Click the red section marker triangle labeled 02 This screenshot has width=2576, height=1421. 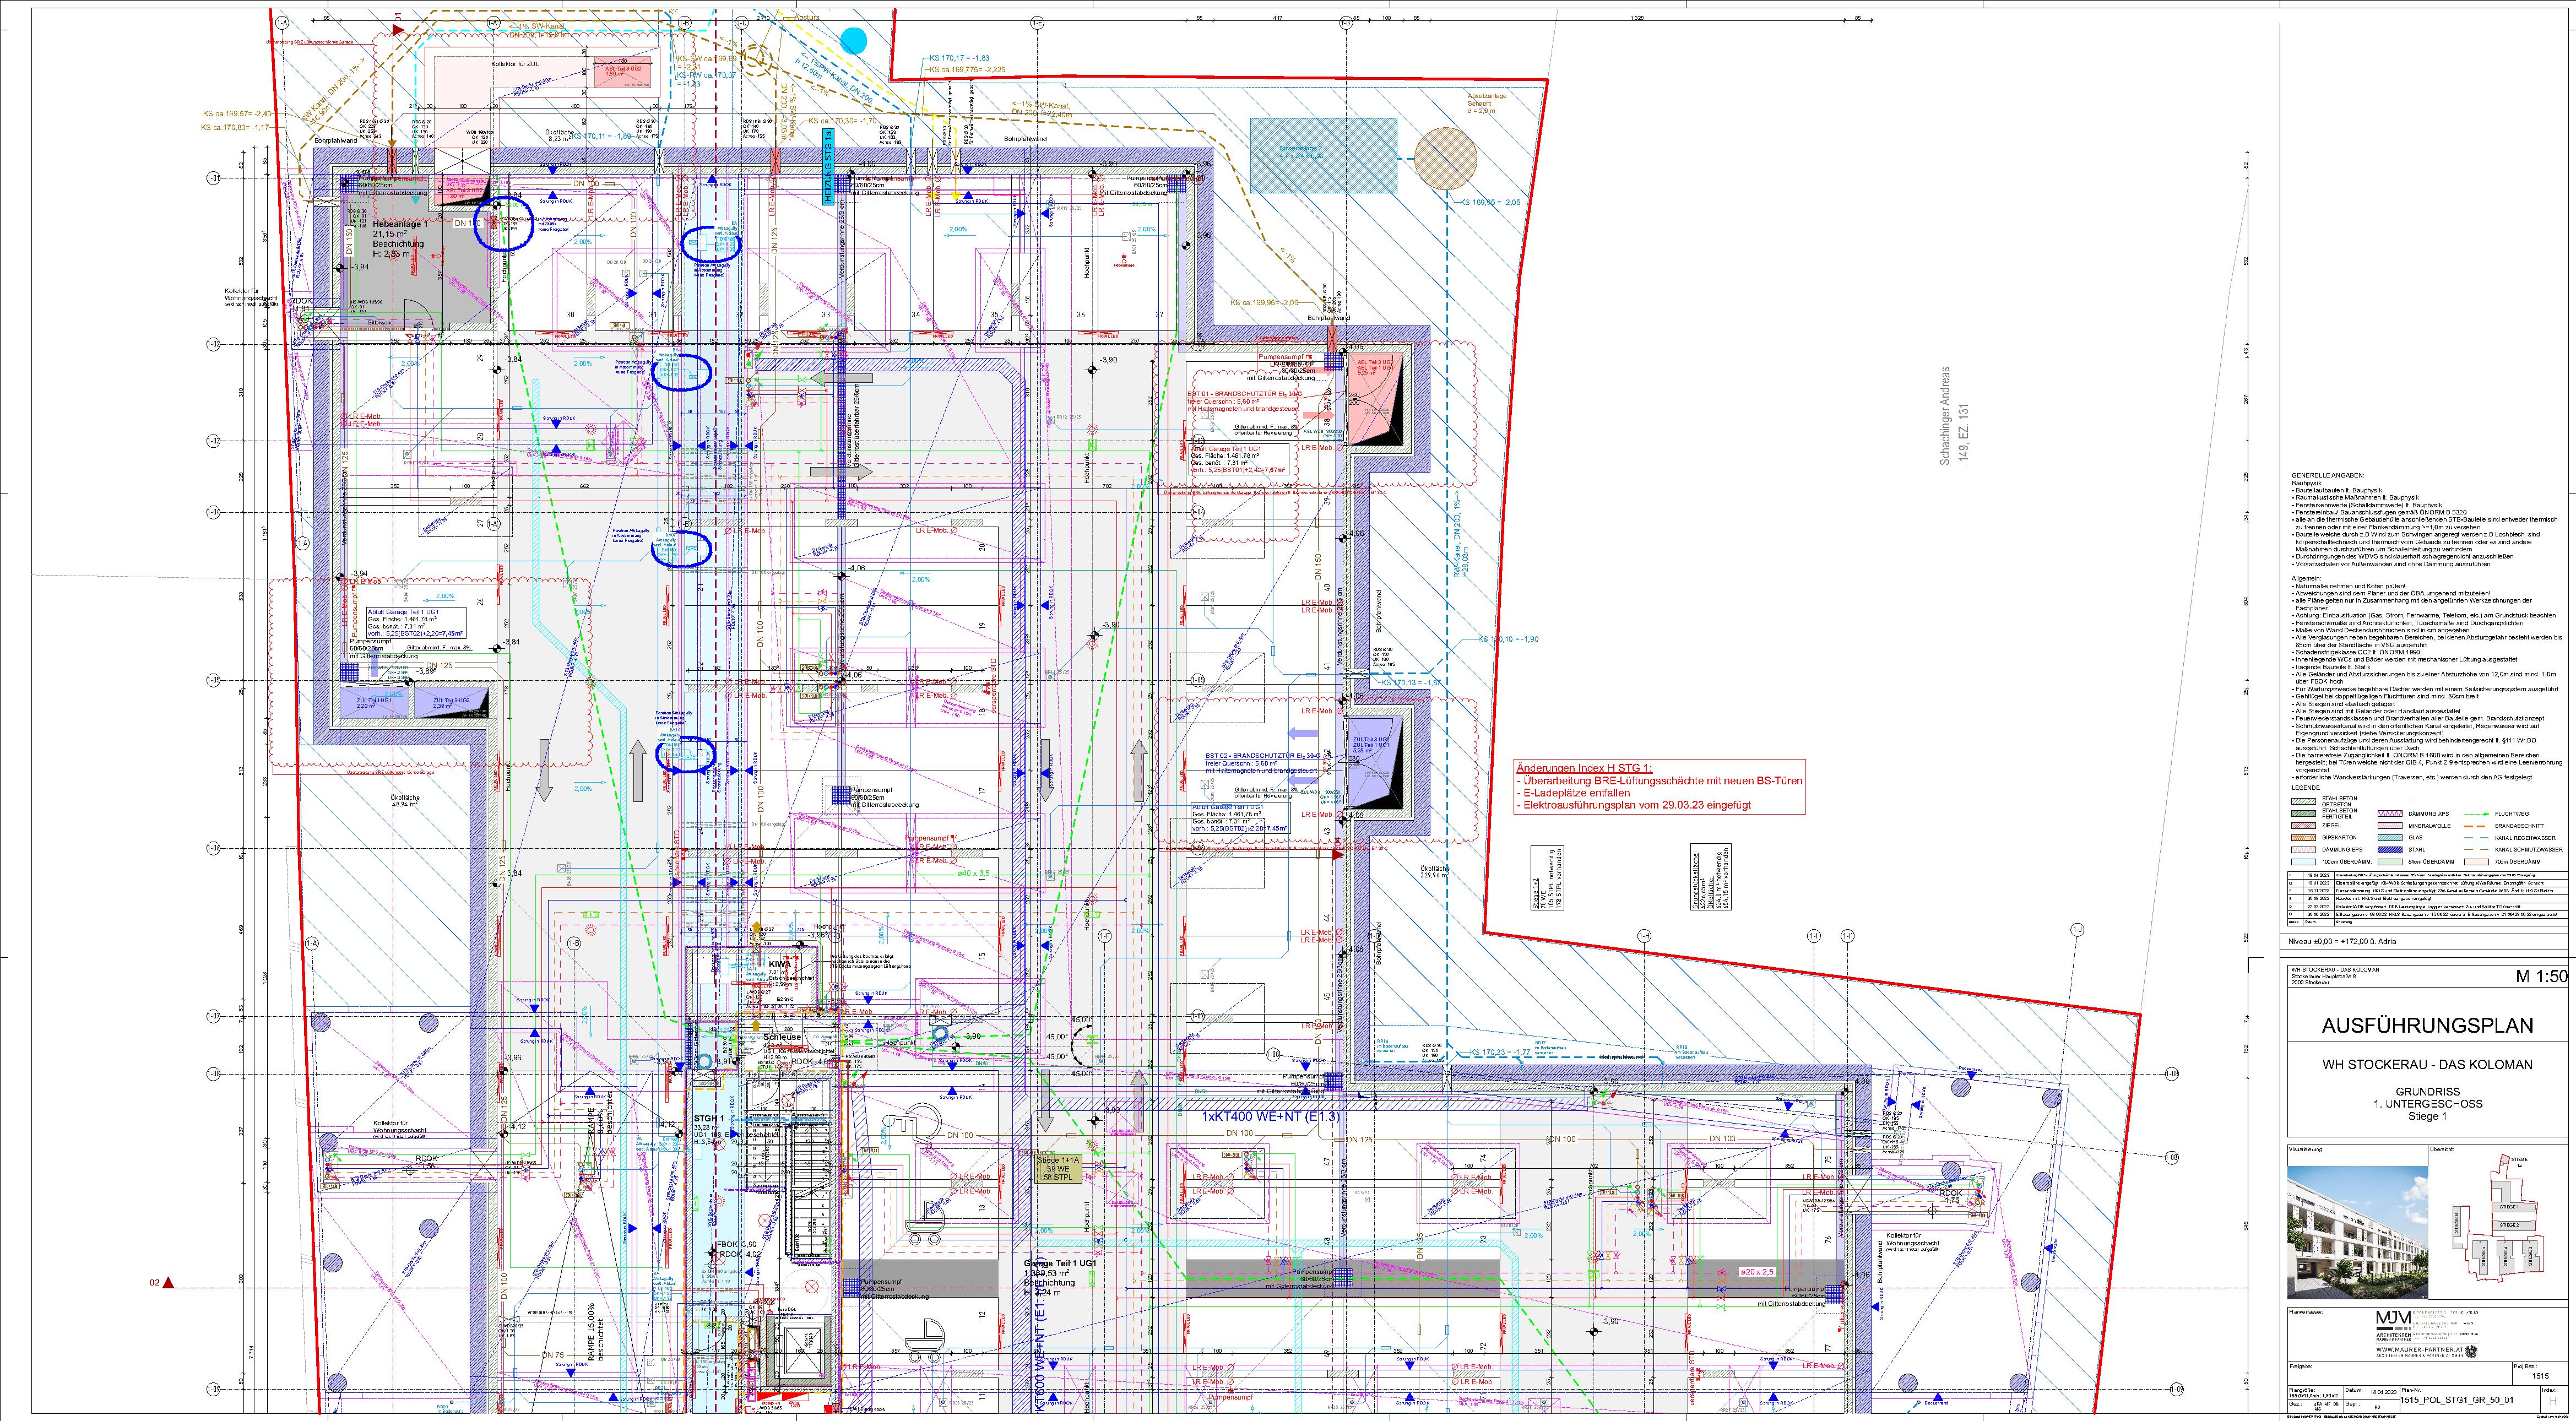(x=169, y=1283)
